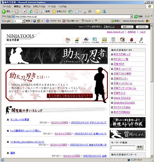Click the popup blocker count icon
This screenshot has width=154, height=162.
[64, 21]
